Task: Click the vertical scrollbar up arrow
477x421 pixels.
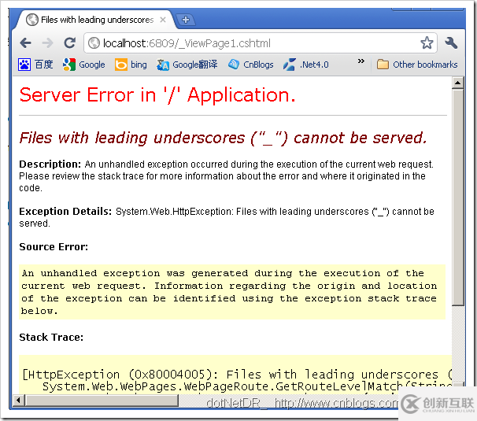Action: [x=457, y=83]
